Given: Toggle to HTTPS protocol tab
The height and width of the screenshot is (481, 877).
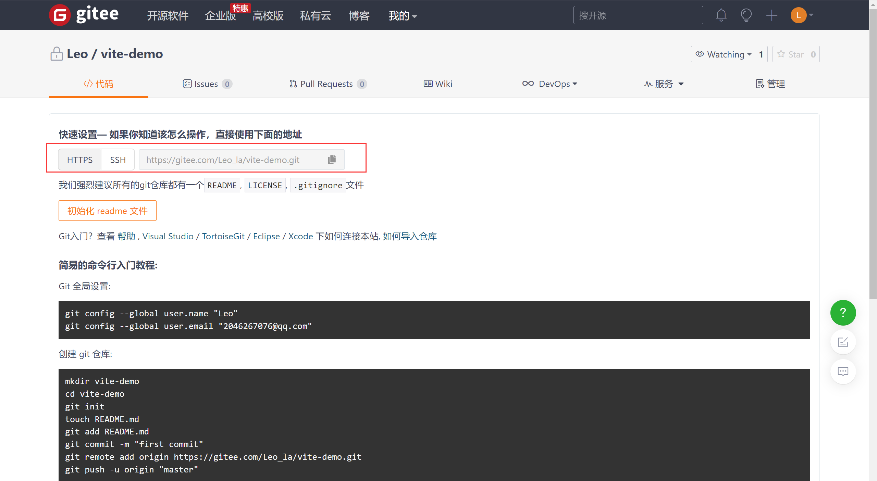Looking at the screenshot, I should click(x=80, y=159).
